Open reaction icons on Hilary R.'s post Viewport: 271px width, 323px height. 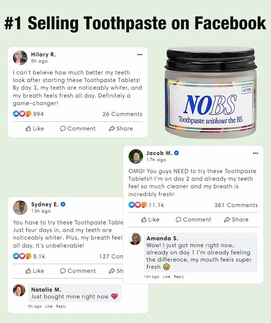click(x=22, y=114)
